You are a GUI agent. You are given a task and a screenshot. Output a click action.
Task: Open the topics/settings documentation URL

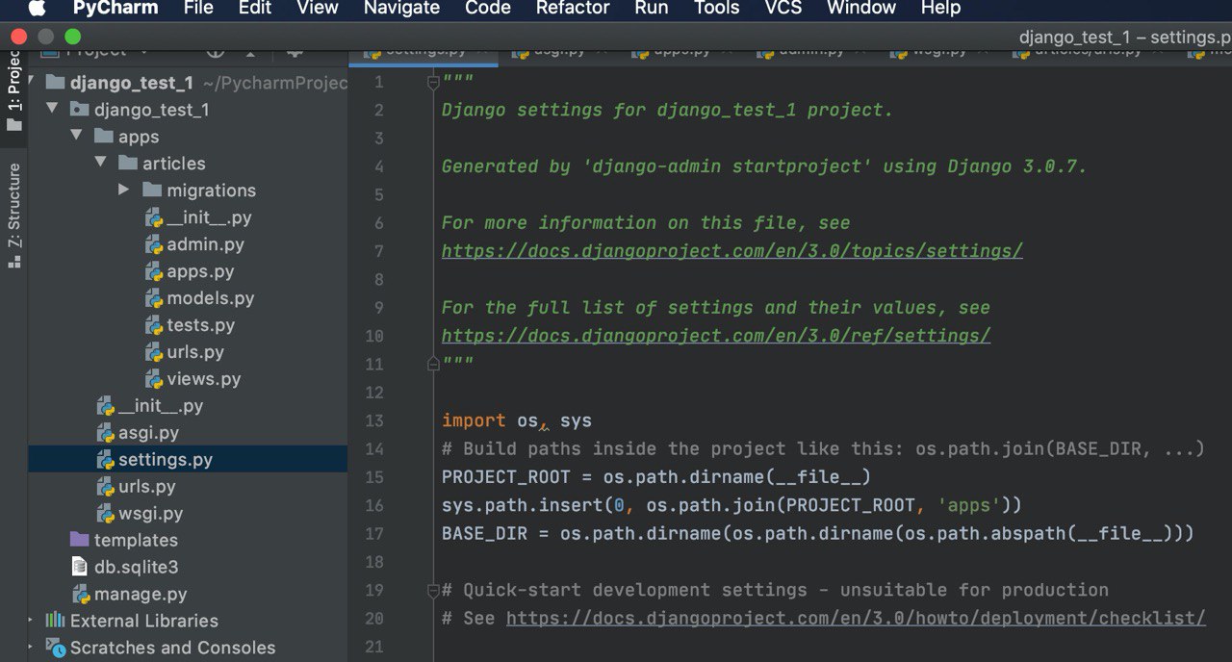pyautogui.click(x=731, y=251)
